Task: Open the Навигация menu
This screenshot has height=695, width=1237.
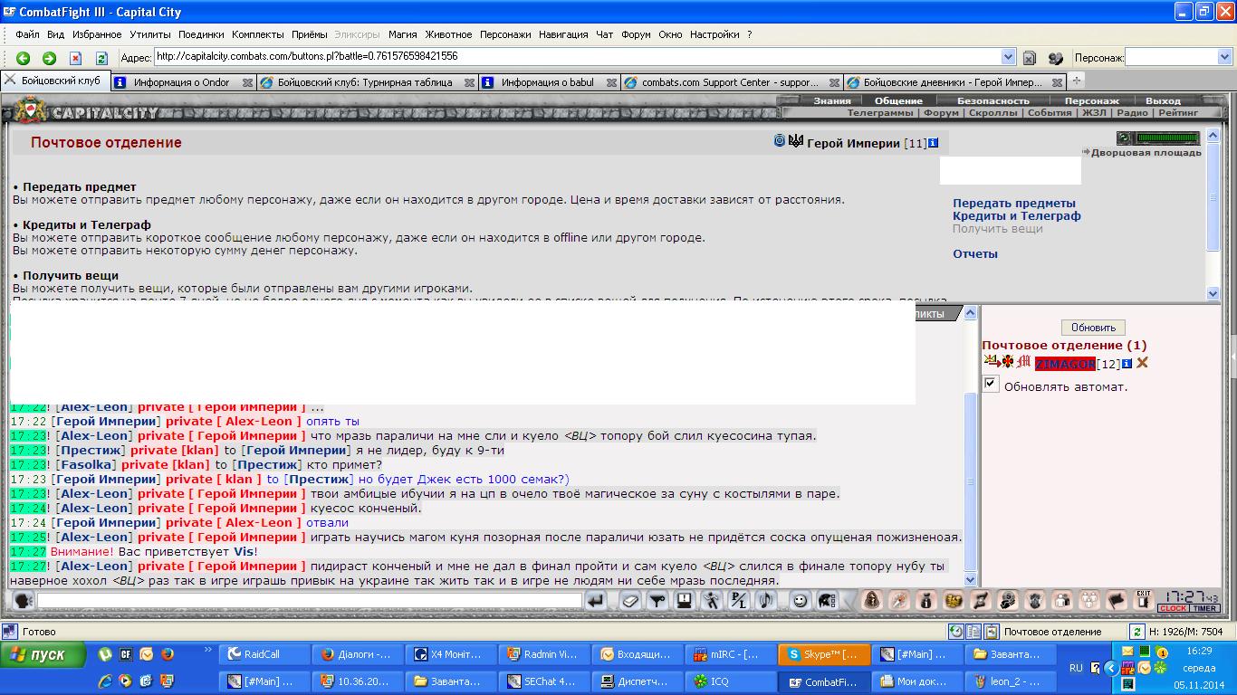Action: 563,34
